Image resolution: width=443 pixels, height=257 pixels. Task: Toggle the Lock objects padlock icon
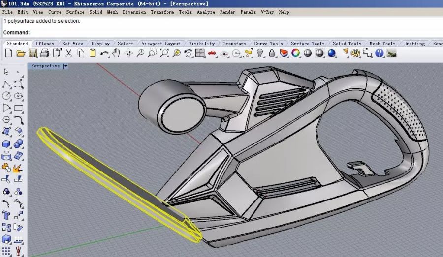[x=272, y=53]
